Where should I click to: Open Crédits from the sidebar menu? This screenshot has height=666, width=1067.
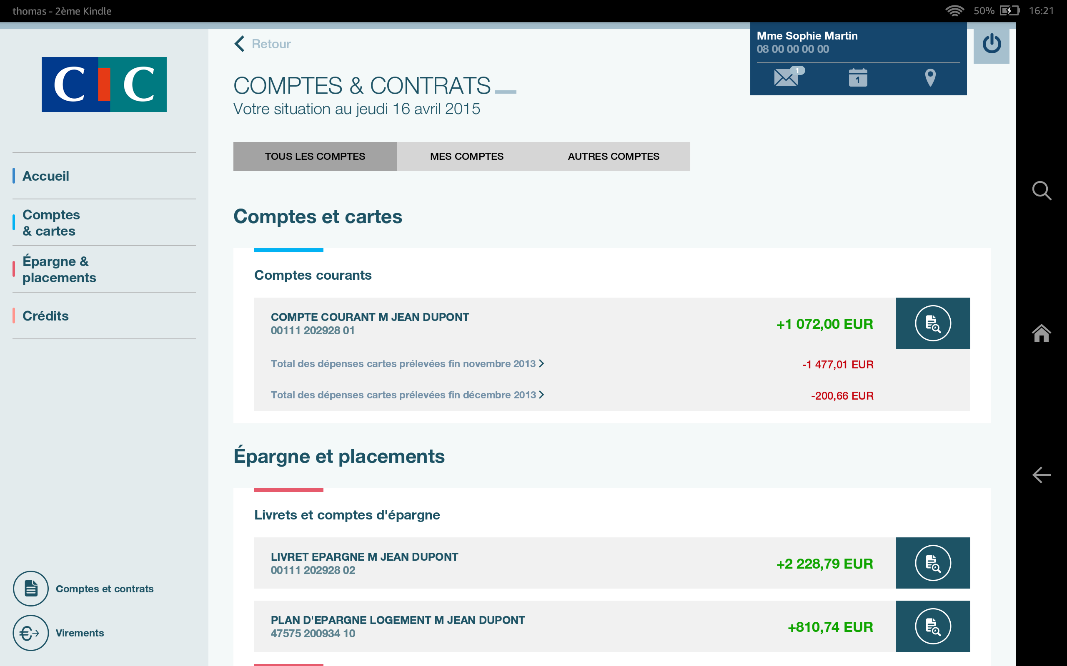pos(45,316)
